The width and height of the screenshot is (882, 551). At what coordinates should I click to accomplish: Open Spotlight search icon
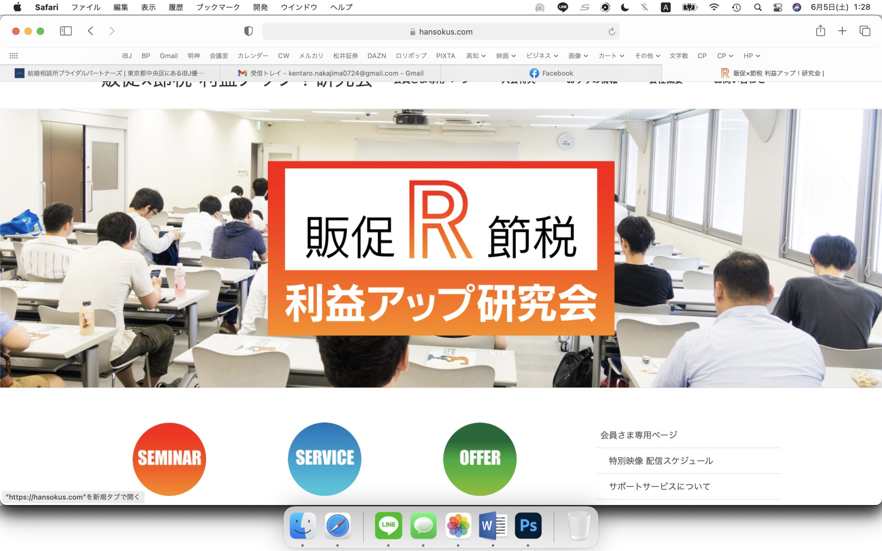[x=758, y=7]
